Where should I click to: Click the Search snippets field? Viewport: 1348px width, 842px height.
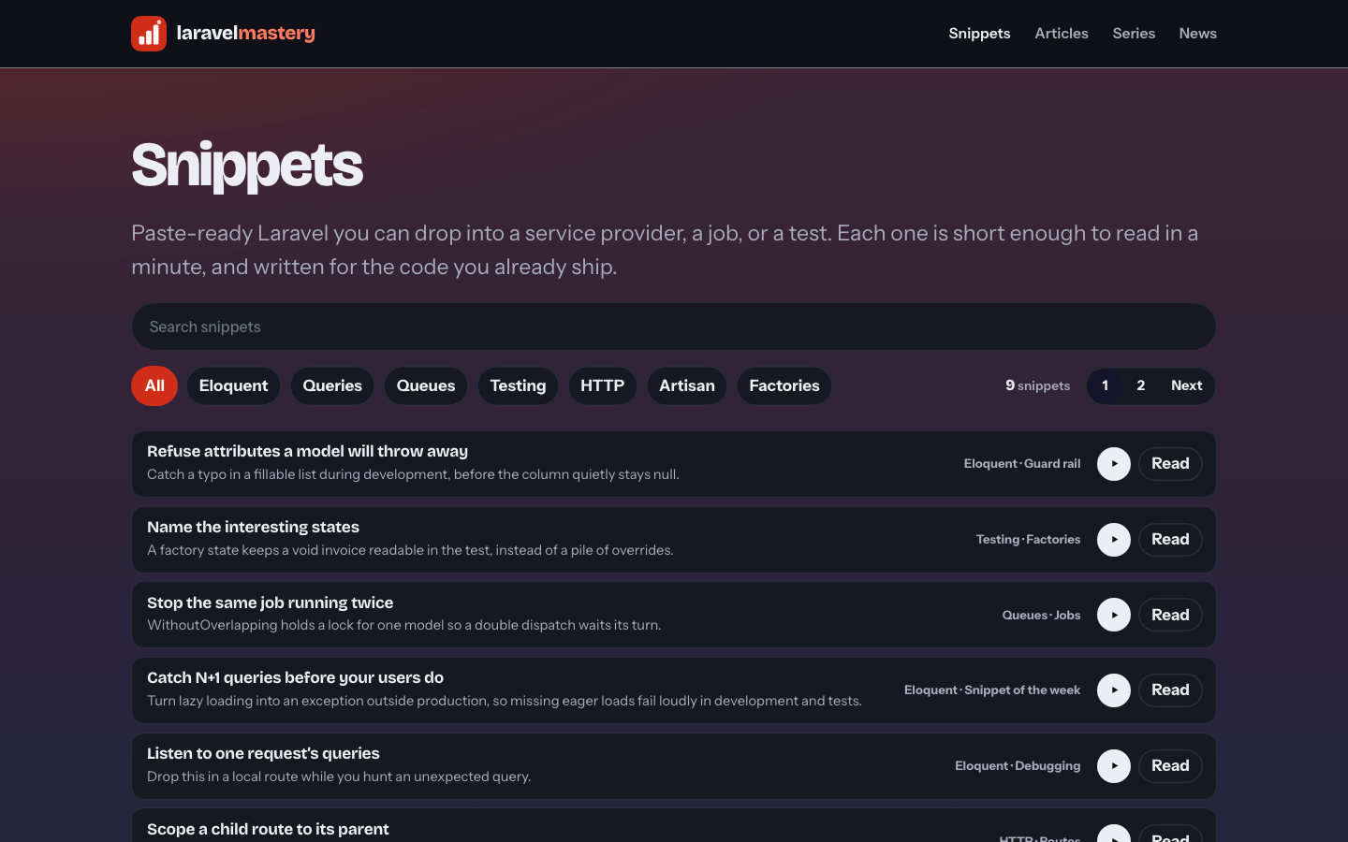click(674, 327)
